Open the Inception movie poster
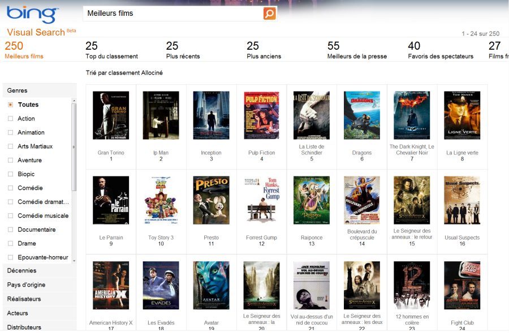 point(211,115)
